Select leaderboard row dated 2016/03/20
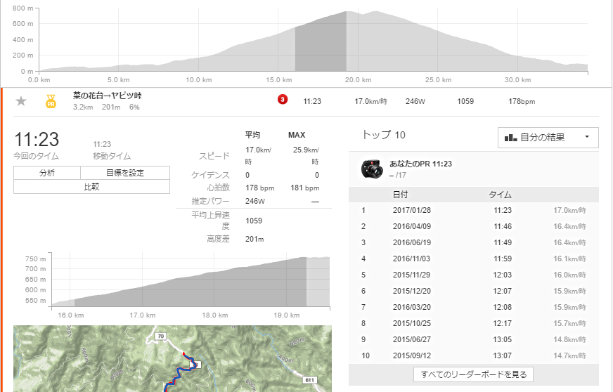613x392 pixels. click(473, 307)
